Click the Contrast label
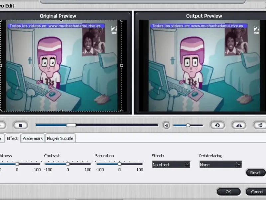Screen dimensions: 266x200 coord(52,156)
